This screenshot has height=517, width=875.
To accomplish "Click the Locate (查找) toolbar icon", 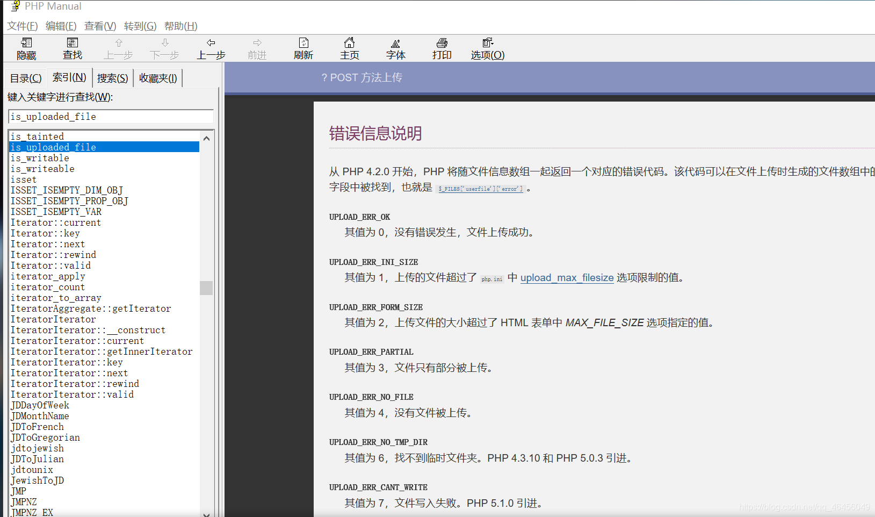I will (x=73, y=42).
